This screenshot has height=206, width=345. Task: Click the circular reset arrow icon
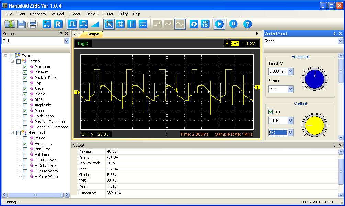(x=194, y=24)
